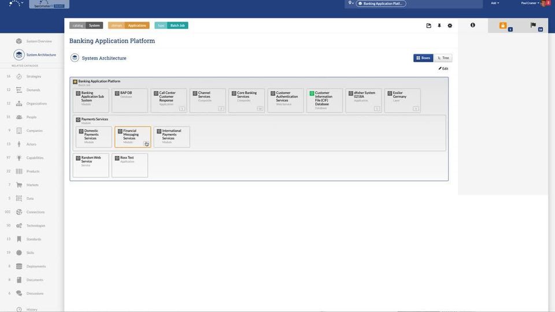
Task: Switch to Tree view
Action: click(443, 58)
